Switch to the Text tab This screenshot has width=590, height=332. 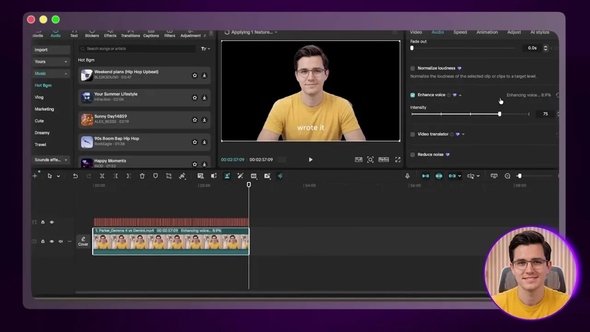coord(74,33)
